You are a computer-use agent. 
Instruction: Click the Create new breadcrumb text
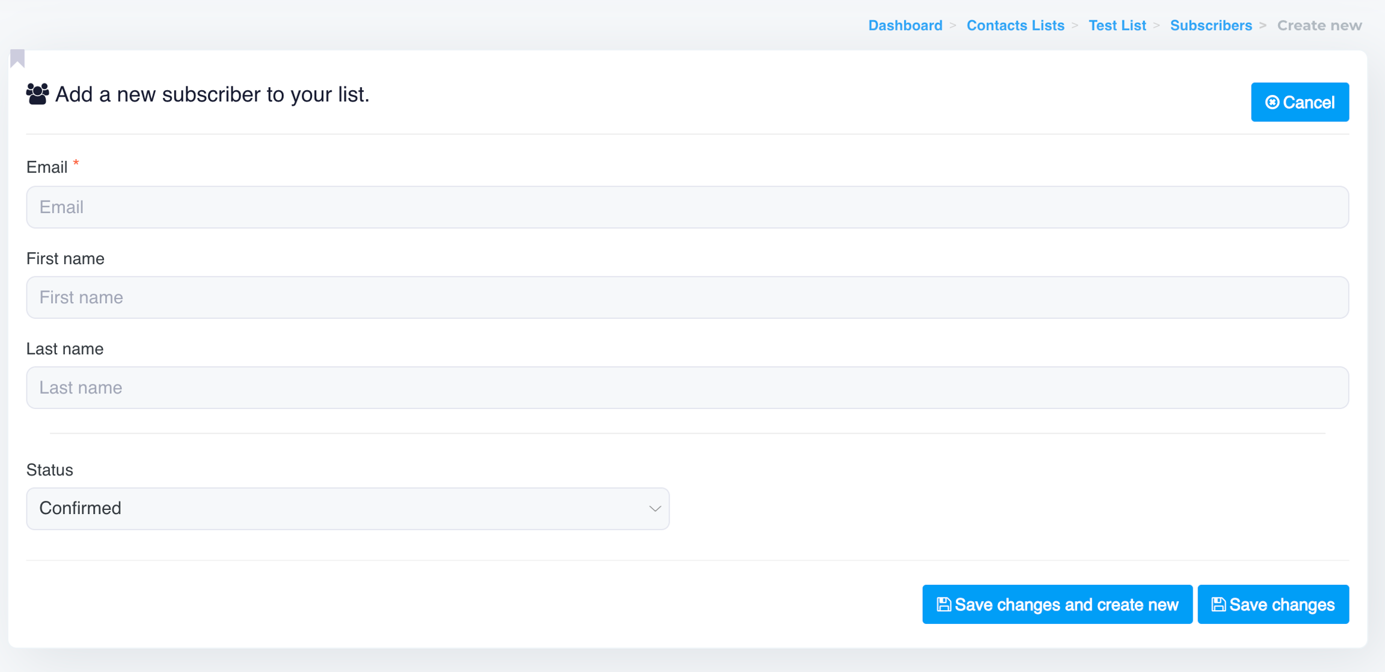[x=1319, y=26]
